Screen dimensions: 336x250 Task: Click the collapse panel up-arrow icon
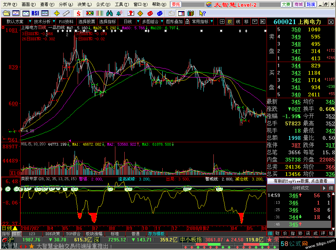(255, 22)
